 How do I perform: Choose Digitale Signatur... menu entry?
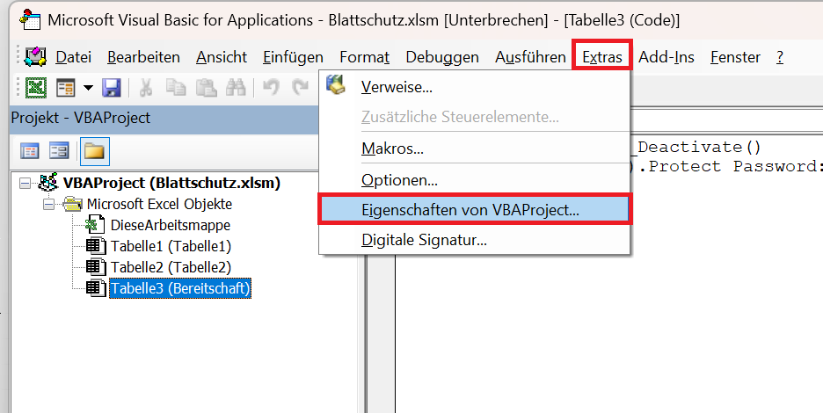tap(475, 240)
